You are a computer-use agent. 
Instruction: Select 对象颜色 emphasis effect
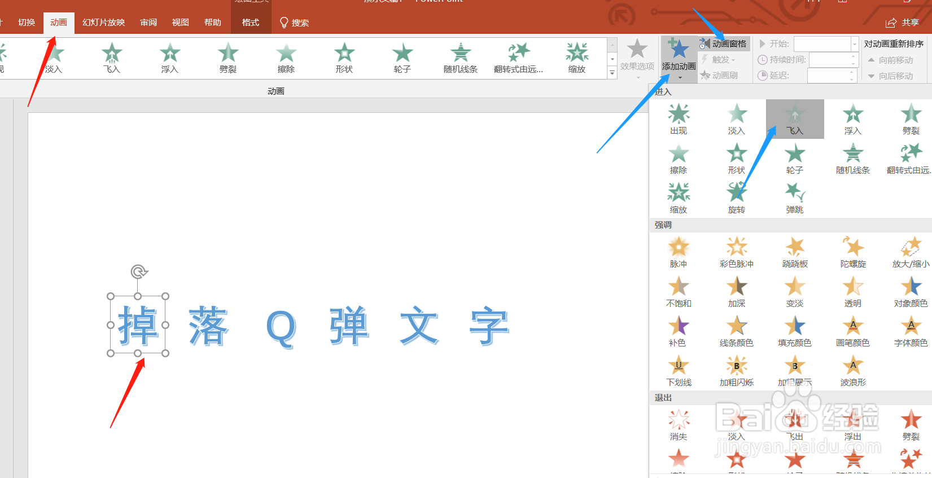click(911, 292)
